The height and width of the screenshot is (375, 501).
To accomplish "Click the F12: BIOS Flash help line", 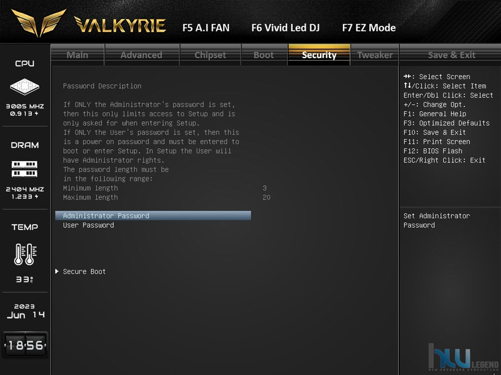I will (x=432, y=151).
